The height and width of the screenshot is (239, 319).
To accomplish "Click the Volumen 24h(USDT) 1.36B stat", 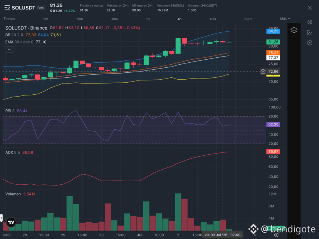I will point(202,8).
